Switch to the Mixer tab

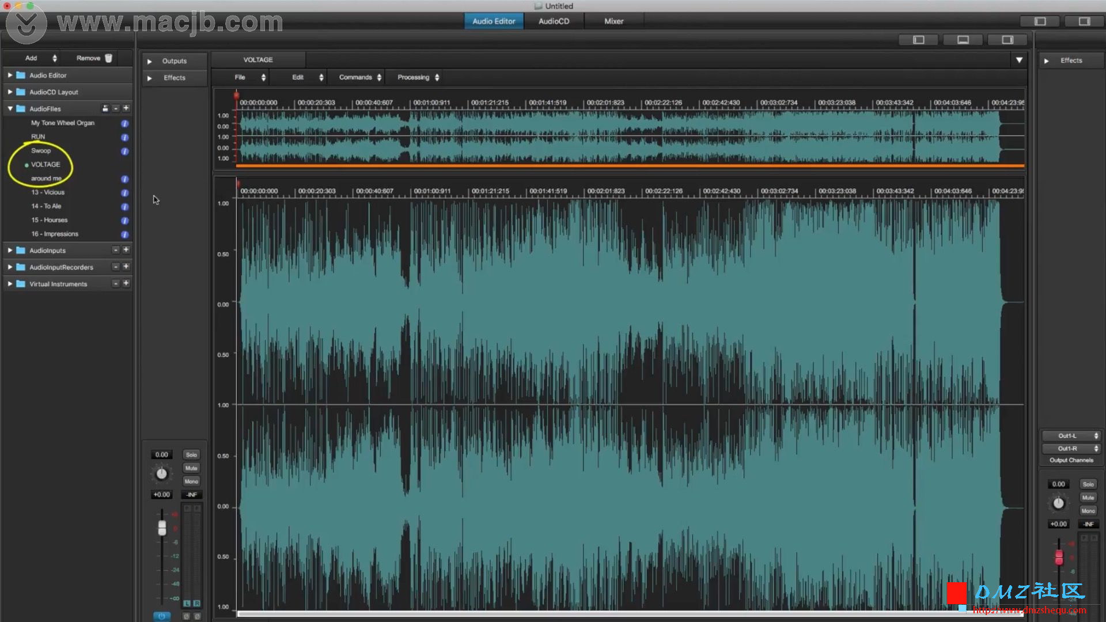coord(613,21)
